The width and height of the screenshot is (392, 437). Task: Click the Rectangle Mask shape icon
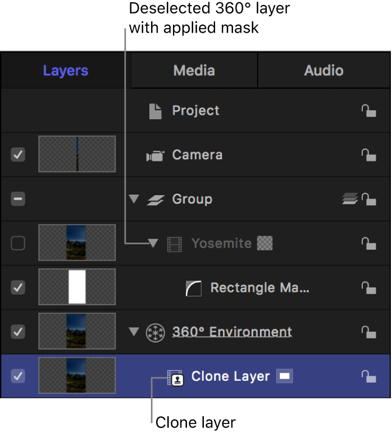click(x=193, y=288)
